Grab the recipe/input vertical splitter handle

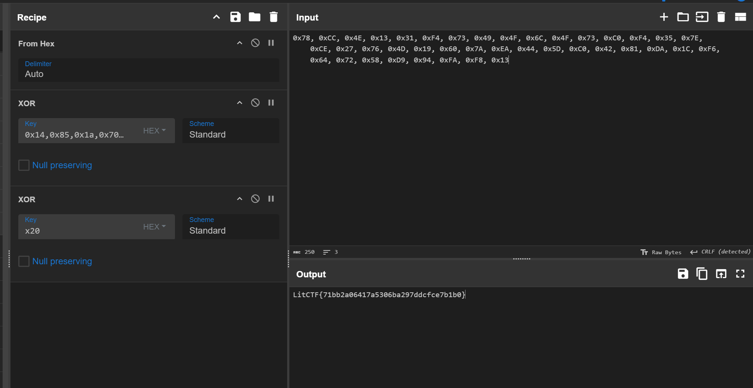point(288,259)
